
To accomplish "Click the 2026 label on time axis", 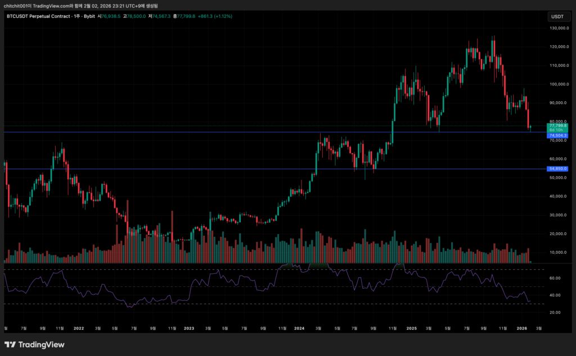I will [x=523, y=328].
